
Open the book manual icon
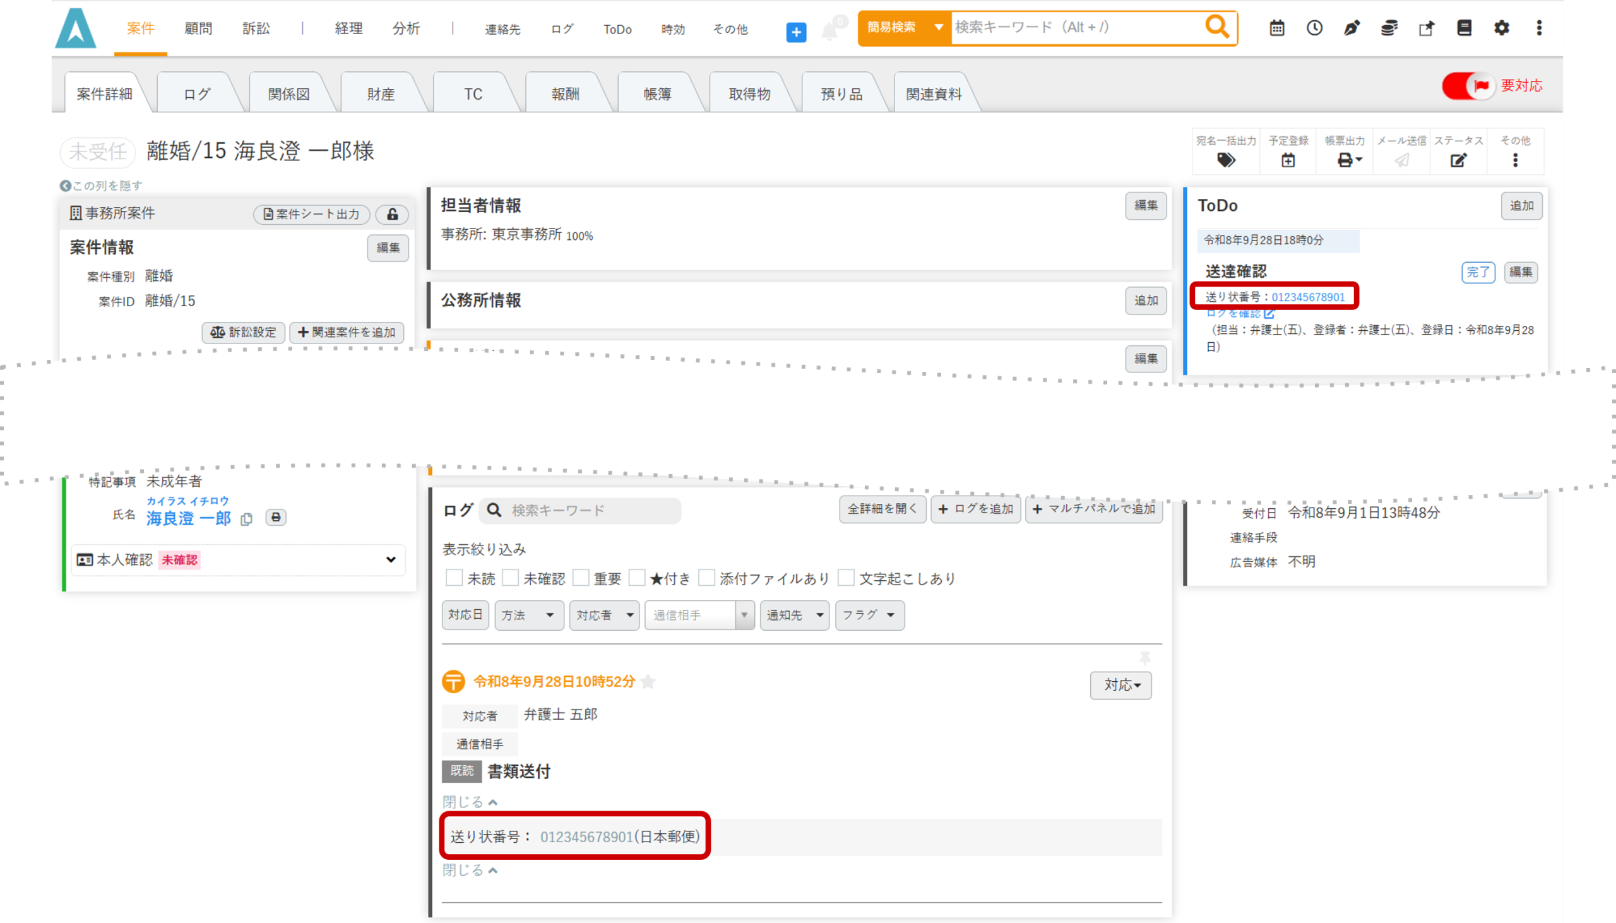tap(1464, 28)
